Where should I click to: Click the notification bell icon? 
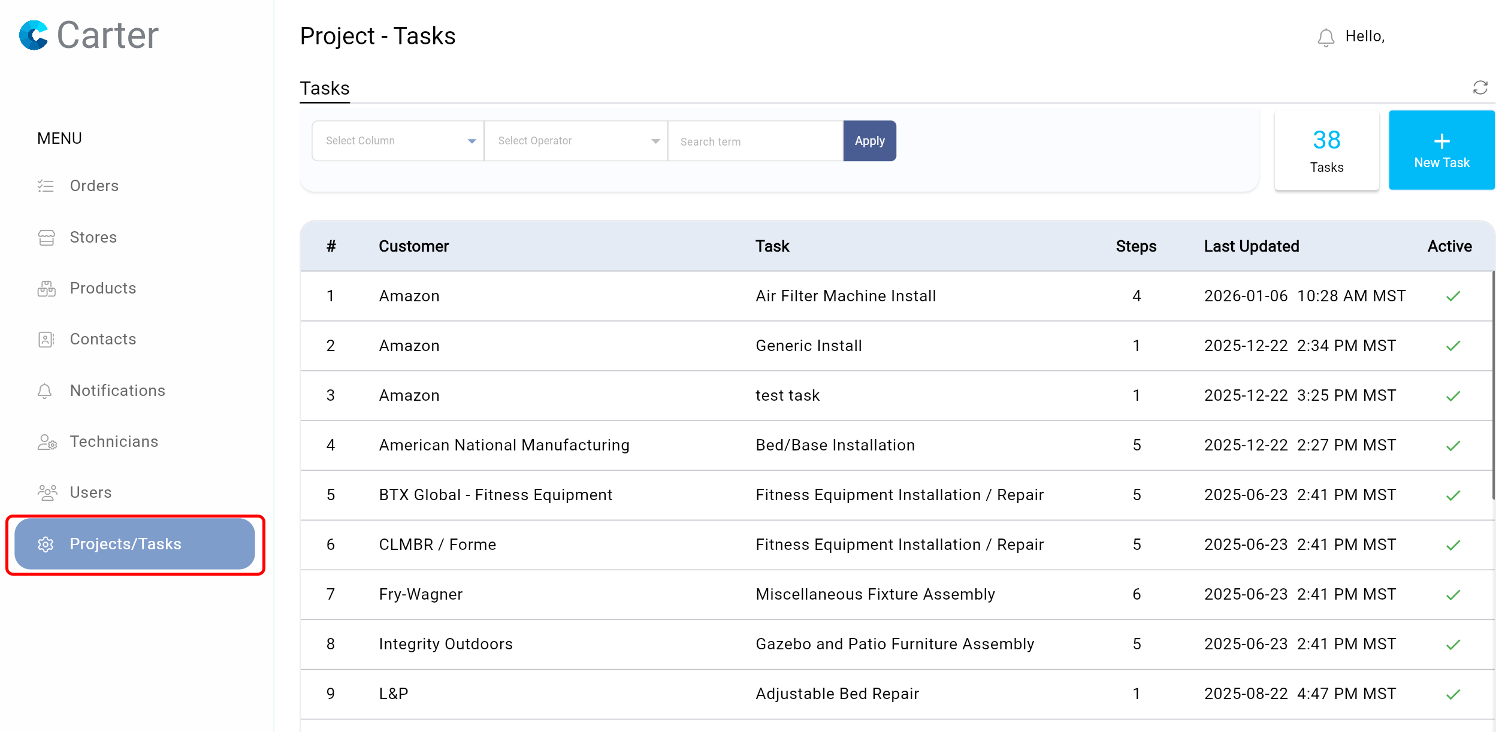pos(1325,37)
